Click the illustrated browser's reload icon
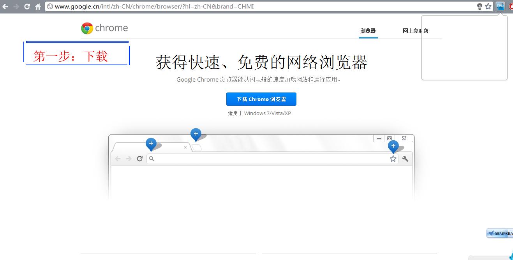Viewport: 513px width, 260px height. (140, 159)
